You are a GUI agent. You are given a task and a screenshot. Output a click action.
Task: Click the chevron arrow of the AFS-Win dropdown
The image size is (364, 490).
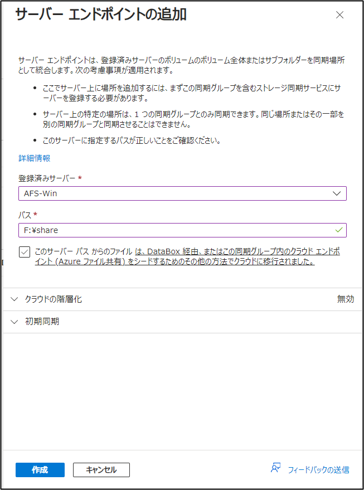pyautogui.click(x=337, y=193)
